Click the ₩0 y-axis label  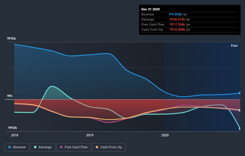pyautogui.click(x=10, y=96)
